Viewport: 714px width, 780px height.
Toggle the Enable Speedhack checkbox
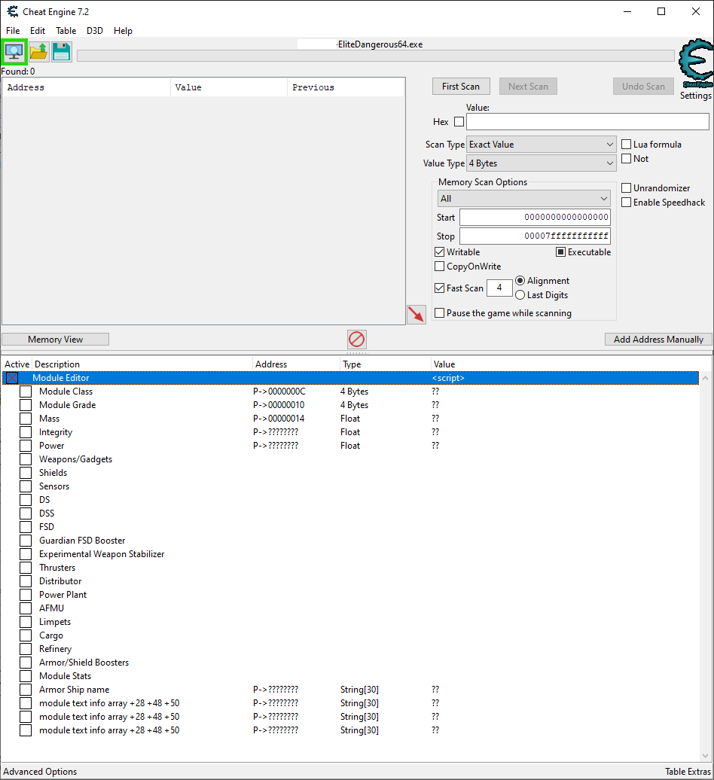click(627, 203)
